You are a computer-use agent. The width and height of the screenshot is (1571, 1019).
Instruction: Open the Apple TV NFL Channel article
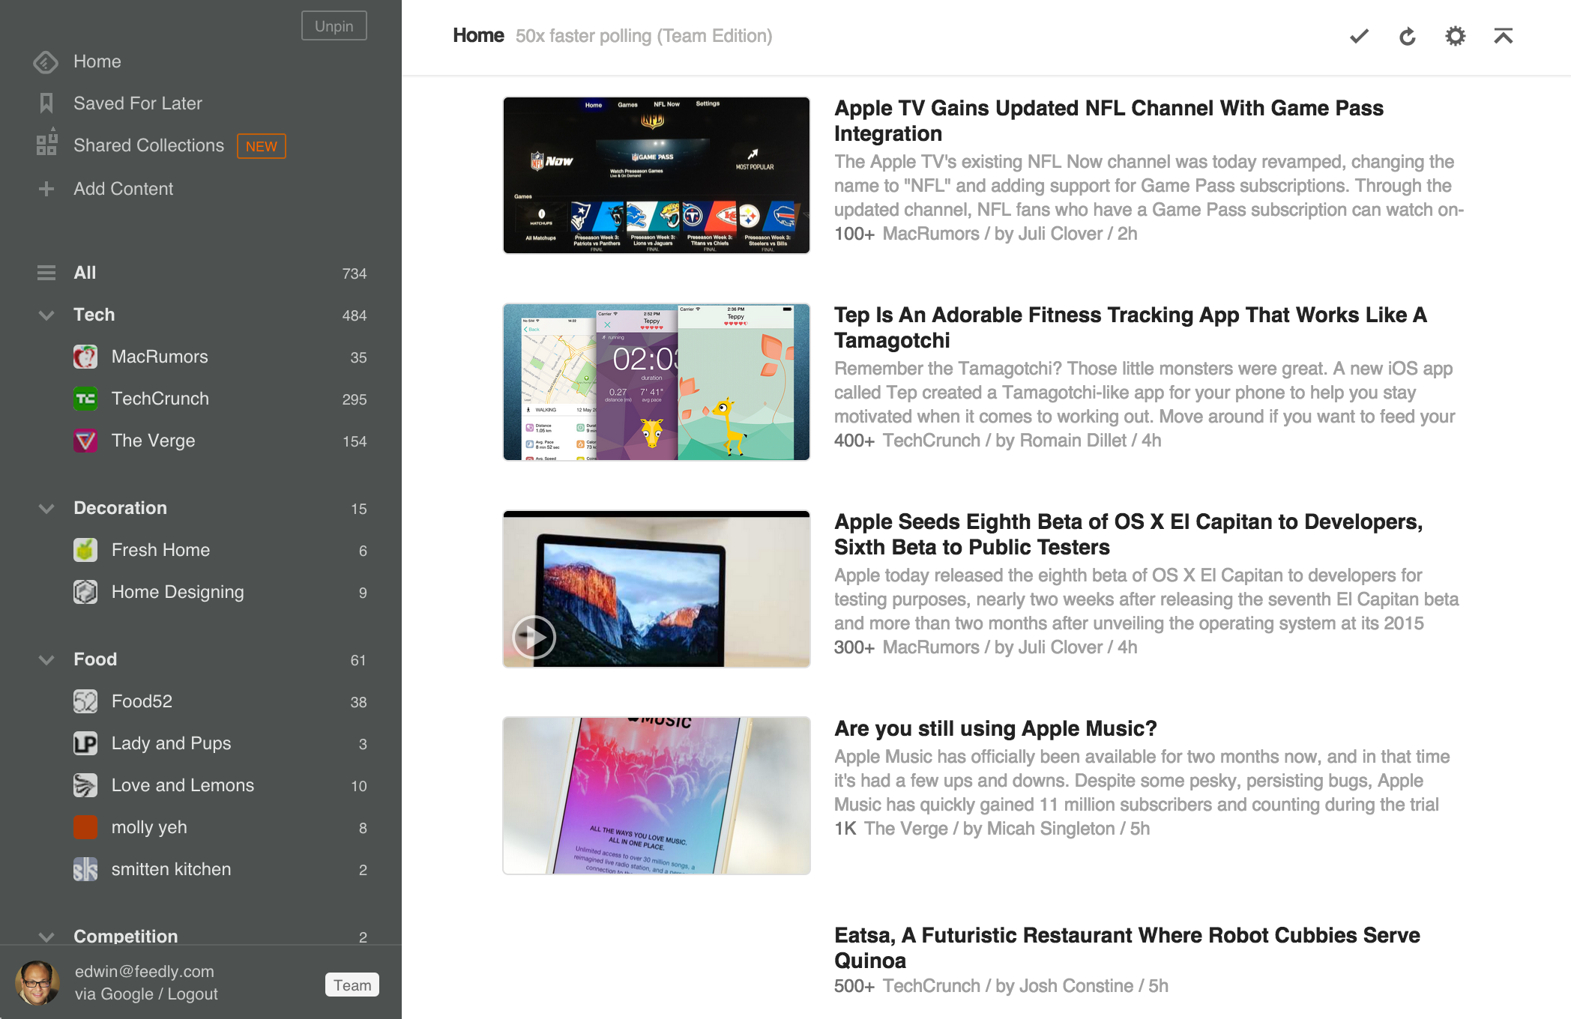[x=1107, y=119]
